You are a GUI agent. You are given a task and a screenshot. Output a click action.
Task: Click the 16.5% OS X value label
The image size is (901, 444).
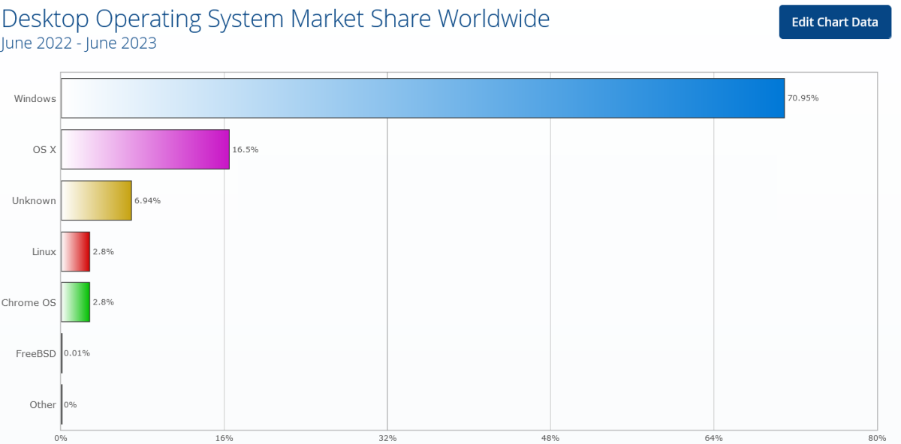245,149
